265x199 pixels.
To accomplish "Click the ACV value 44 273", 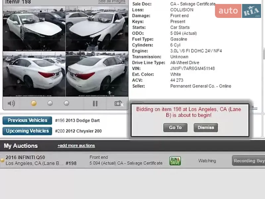I will pyautogui.click(x=177, y=80).
